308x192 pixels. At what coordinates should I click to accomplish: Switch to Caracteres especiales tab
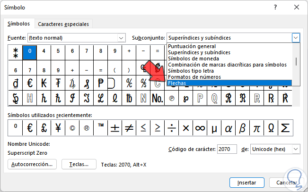click(63, 24)
